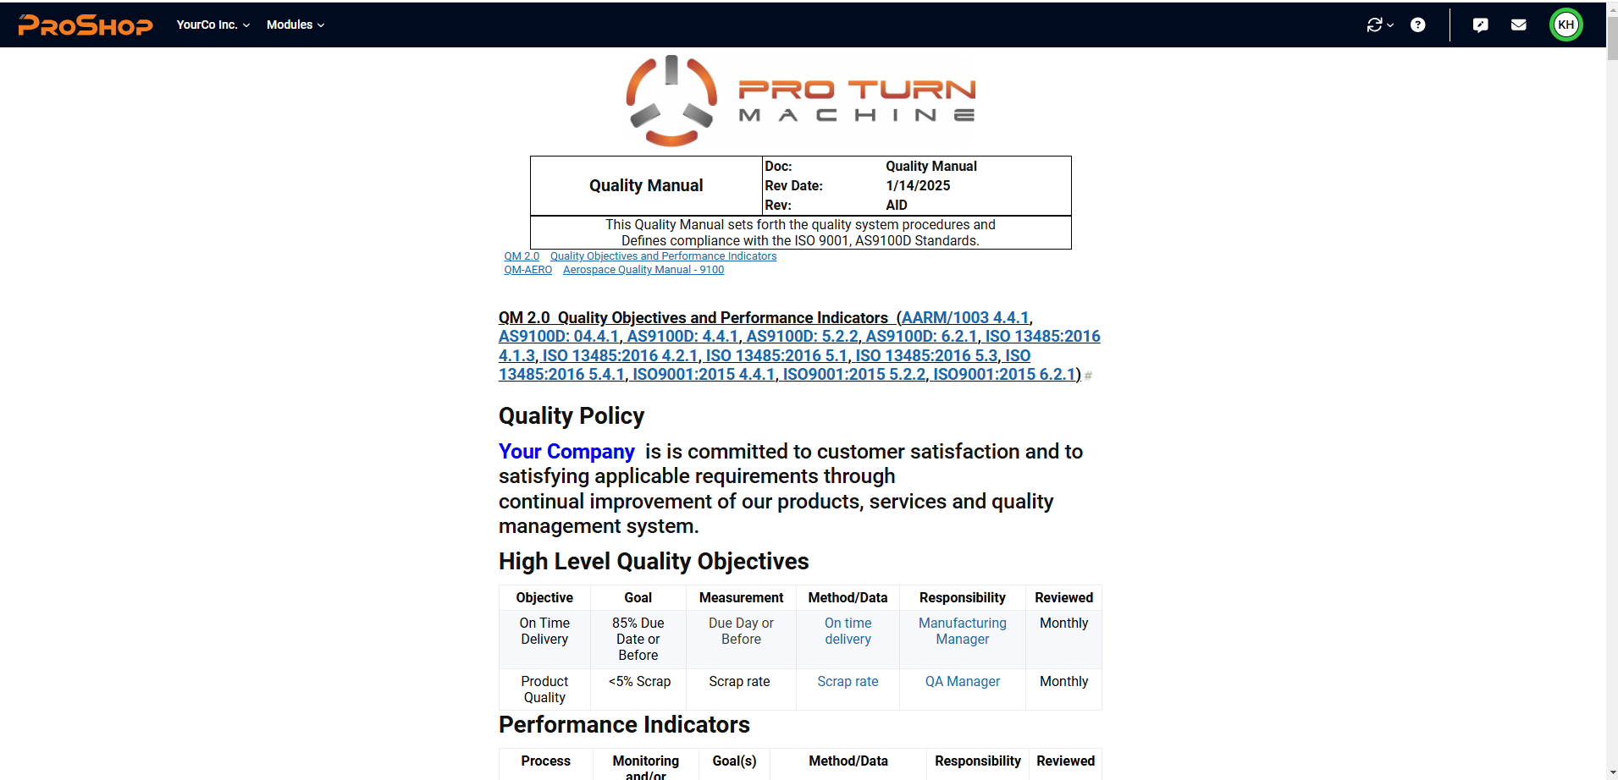
Task: Follow the QM-AERO link
Action: click(x=527, y=270)
